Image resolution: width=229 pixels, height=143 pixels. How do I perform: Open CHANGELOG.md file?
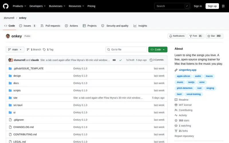pyautogui.click(x=23, y=127)
